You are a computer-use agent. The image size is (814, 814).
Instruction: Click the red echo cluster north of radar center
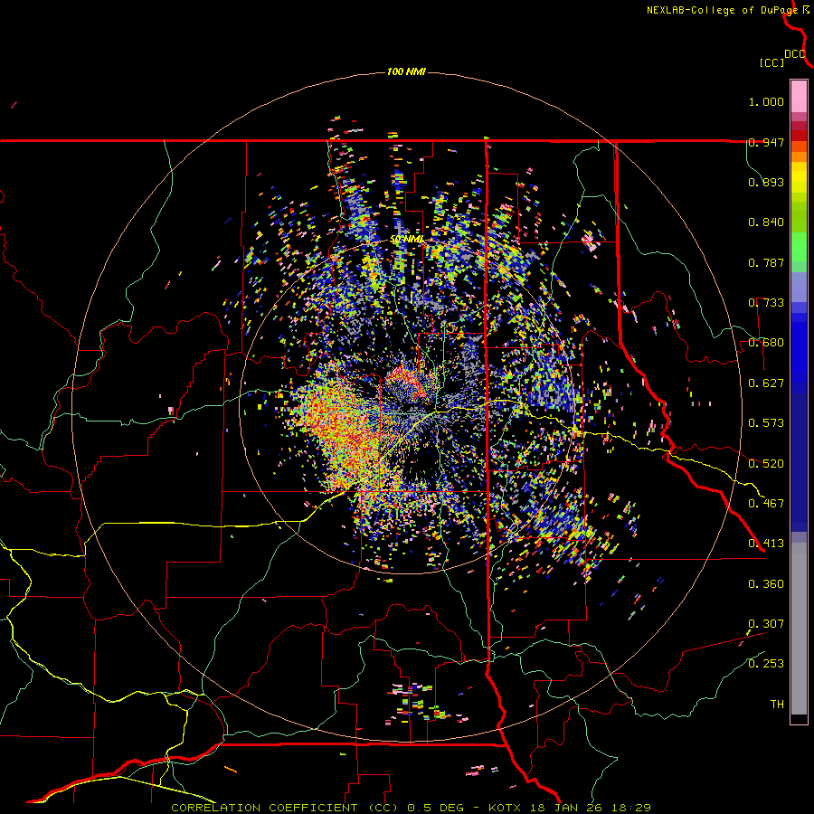coord(410,379)
